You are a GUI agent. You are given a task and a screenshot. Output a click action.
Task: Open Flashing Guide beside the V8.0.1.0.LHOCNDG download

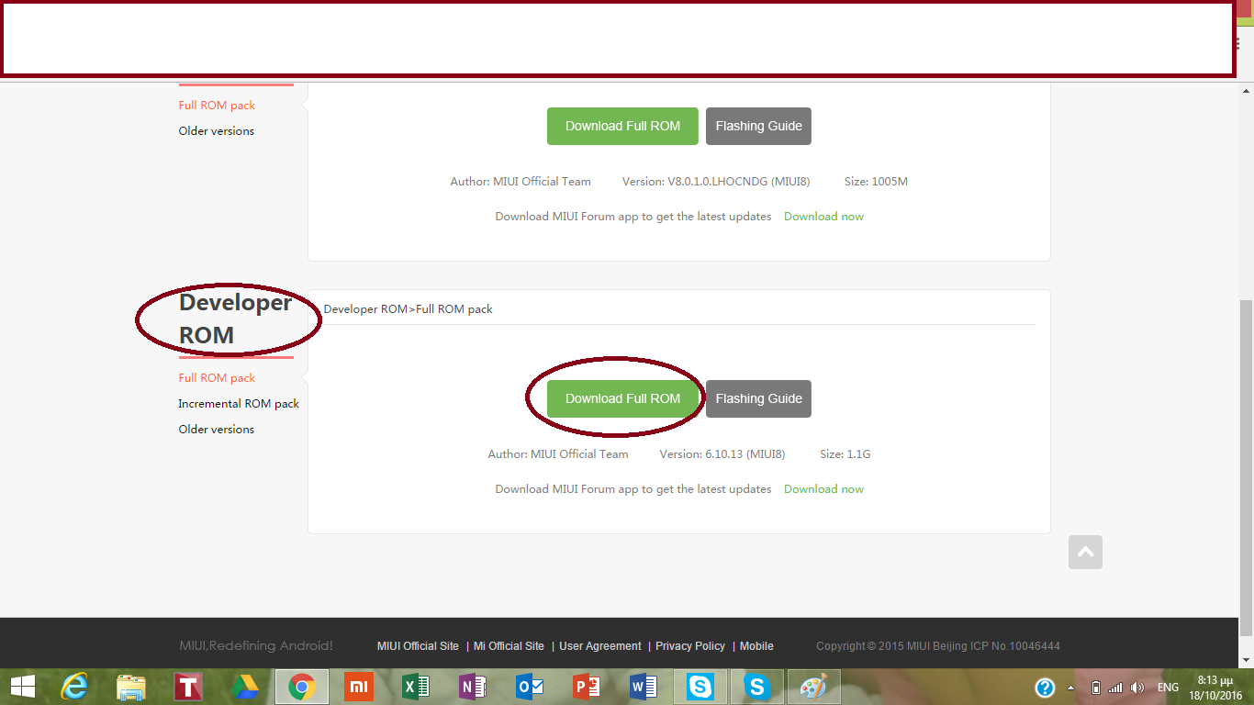point(758,126)
